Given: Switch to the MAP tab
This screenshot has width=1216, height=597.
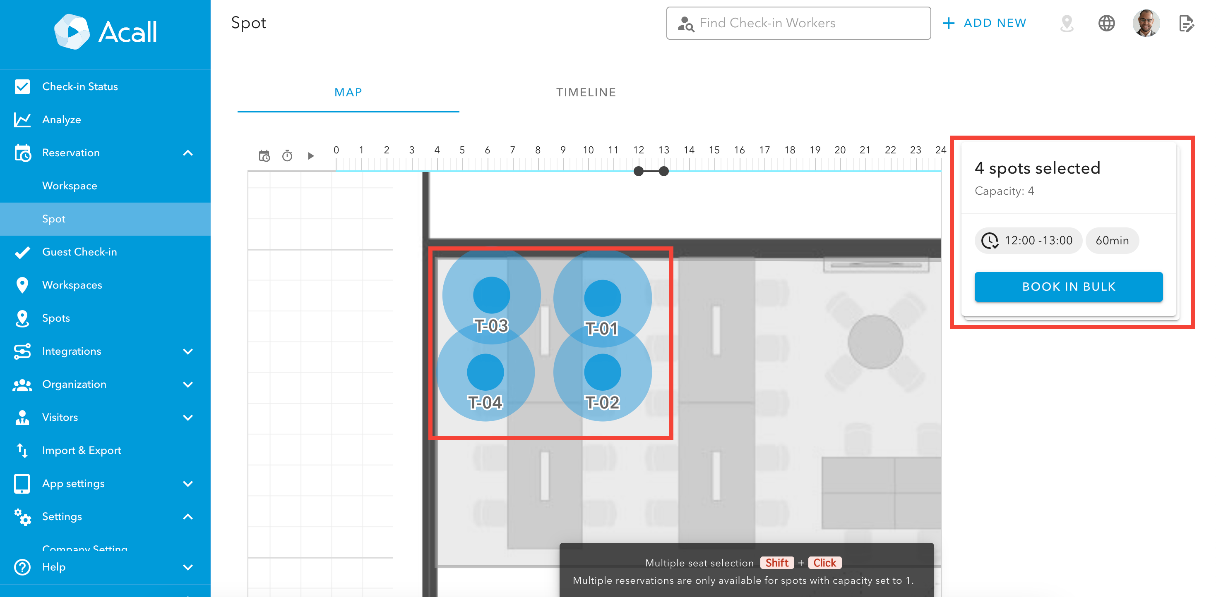Looking at the screenshot, I should tap(348, 93).
